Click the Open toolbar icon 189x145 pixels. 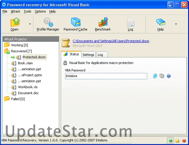(x=15, y=22)
